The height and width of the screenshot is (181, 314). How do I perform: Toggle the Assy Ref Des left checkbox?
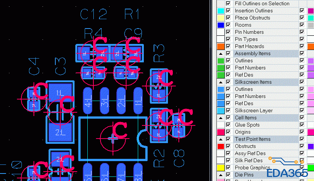(x=228, y=154)
